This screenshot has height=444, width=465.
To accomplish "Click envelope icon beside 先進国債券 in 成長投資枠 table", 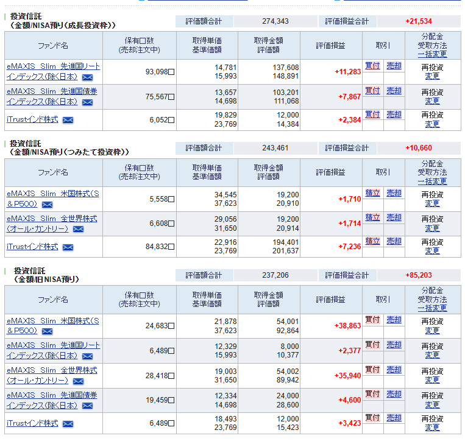I will coord(87,102).
